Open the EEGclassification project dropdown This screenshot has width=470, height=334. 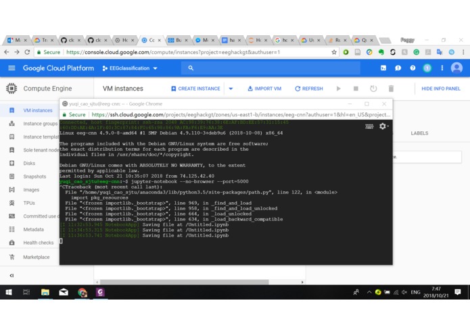[x=130, y=68]
